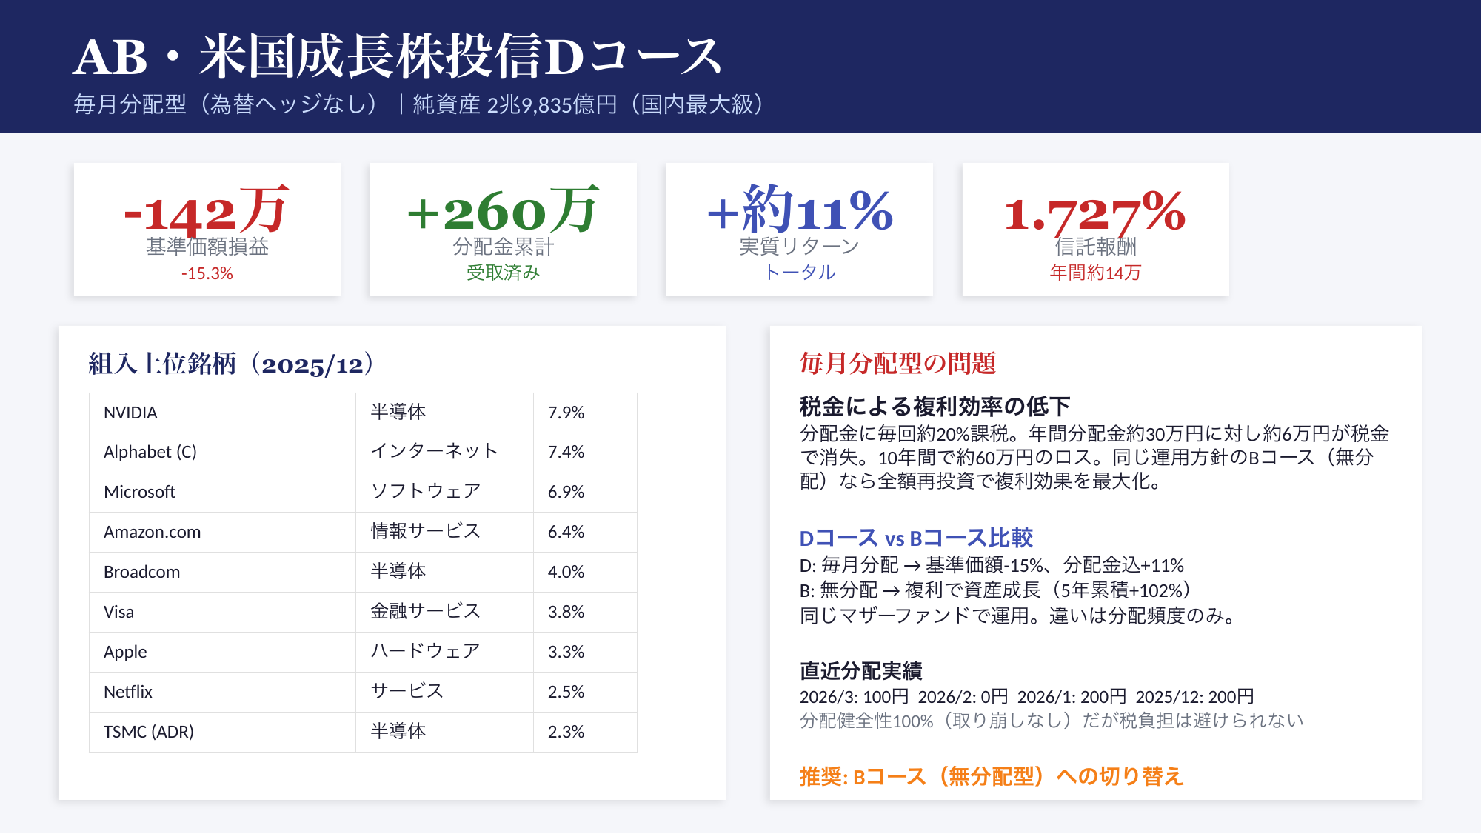1481x834 pixels.
Task: Click the 直近分配実績 heading
Action: (860, 671)
